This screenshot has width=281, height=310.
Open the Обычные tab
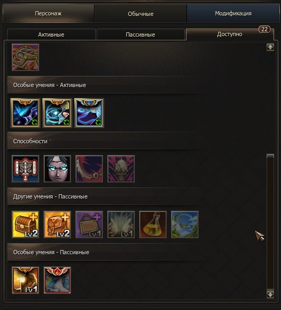click(x=140, y=13)
